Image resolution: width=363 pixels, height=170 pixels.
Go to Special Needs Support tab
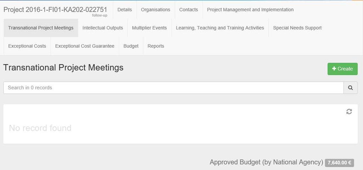[297, 28]
